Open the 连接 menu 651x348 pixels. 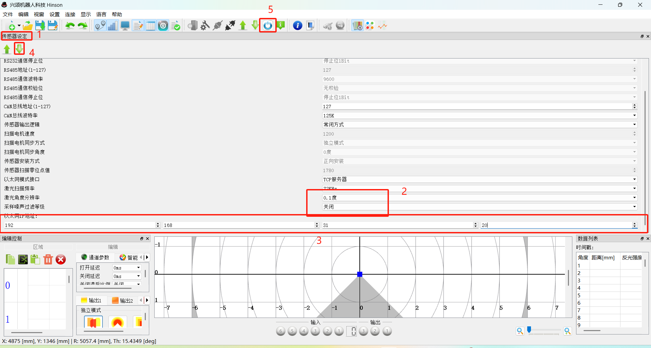click(x=70, y=14)
